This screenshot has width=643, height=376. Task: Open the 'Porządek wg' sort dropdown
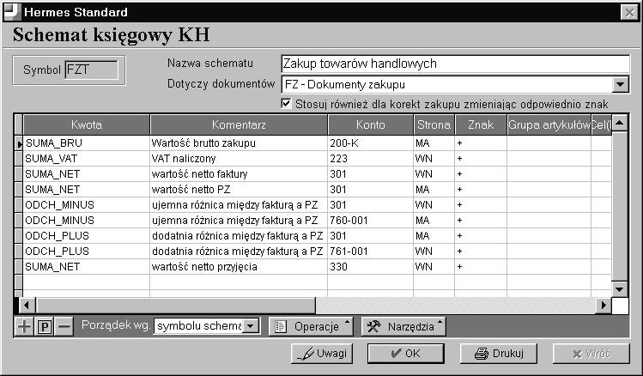tap(250, 326)
